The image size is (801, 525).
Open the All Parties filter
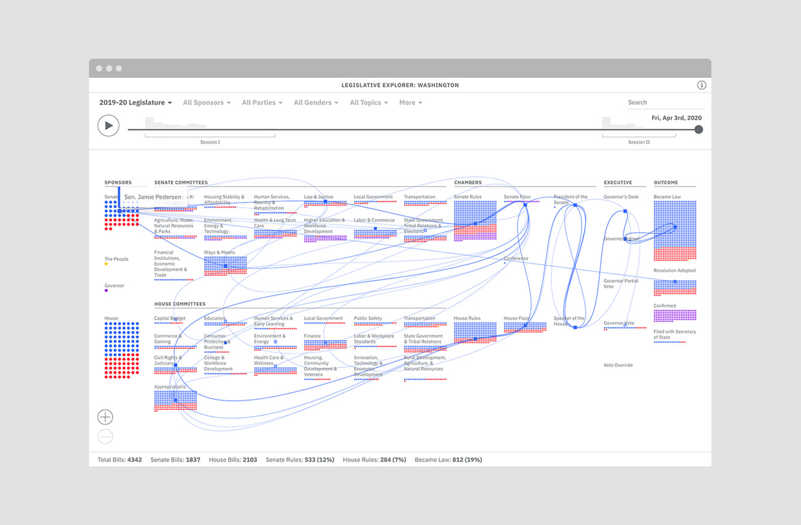262,103
